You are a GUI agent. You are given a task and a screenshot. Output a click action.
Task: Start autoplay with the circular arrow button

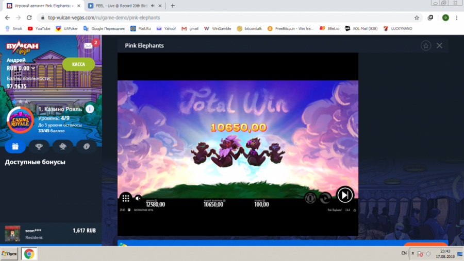coord(325,198)
